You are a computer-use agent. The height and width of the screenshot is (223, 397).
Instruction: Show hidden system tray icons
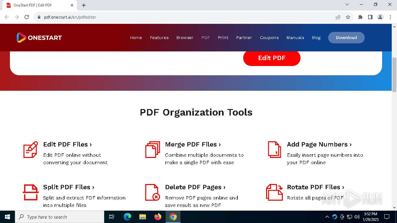(327, 217)
